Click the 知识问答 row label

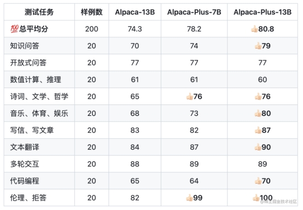[x=25, y=46]
